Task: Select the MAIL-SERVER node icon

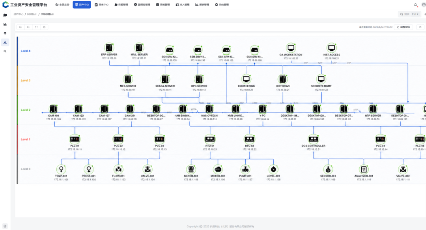Action: 139,48
